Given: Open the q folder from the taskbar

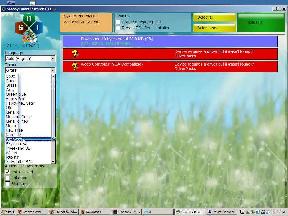Looking at the screenshot, I should pyautogui.click(x=158, y=212).
